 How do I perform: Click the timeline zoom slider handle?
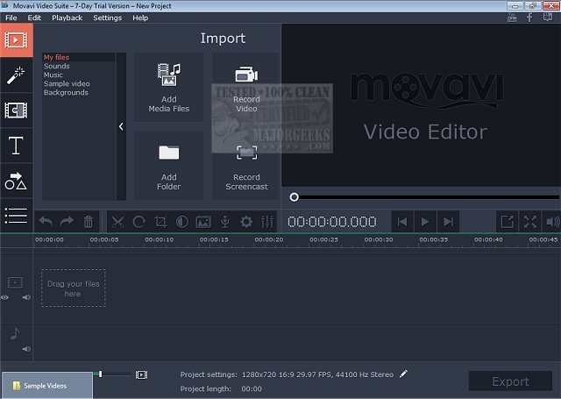100,374
